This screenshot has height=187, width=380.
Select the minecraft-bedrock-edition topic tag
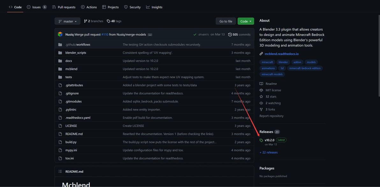click(305, 68)
